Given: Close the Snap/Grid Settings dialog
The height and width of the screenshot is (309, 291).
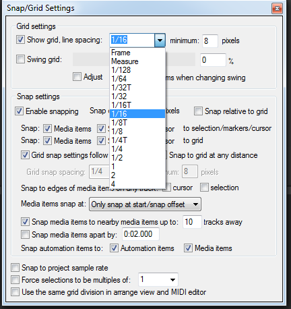Looking at the screenshot, I should [277, 9].
